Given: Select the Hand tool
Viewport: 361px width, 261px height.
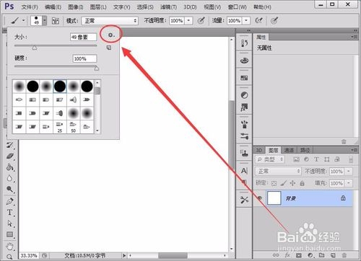Looking at the screenshot, I should (10, 247).
